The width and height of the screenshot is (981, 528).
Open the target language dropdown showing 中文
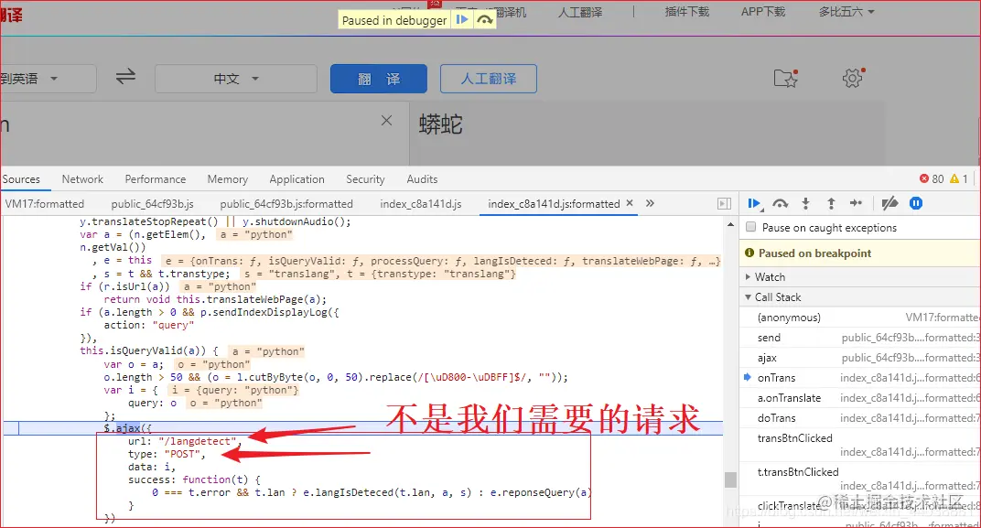point(235,79)
